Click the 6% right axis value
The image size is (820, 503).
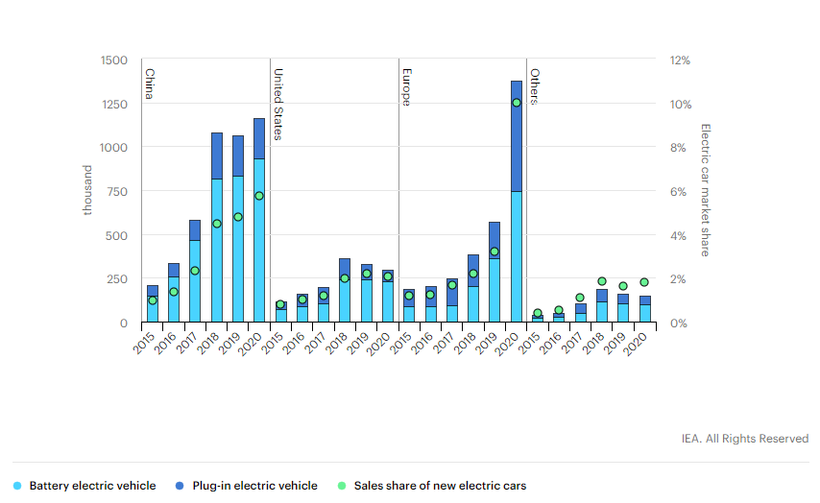pyautogui.click(x=678, y=192)
